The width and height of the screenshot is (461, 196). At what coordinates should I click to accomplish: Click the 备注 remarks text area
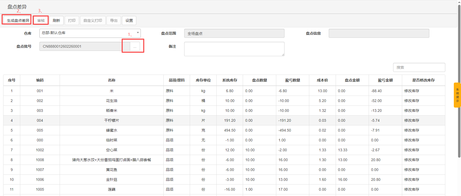pos(234,49)
